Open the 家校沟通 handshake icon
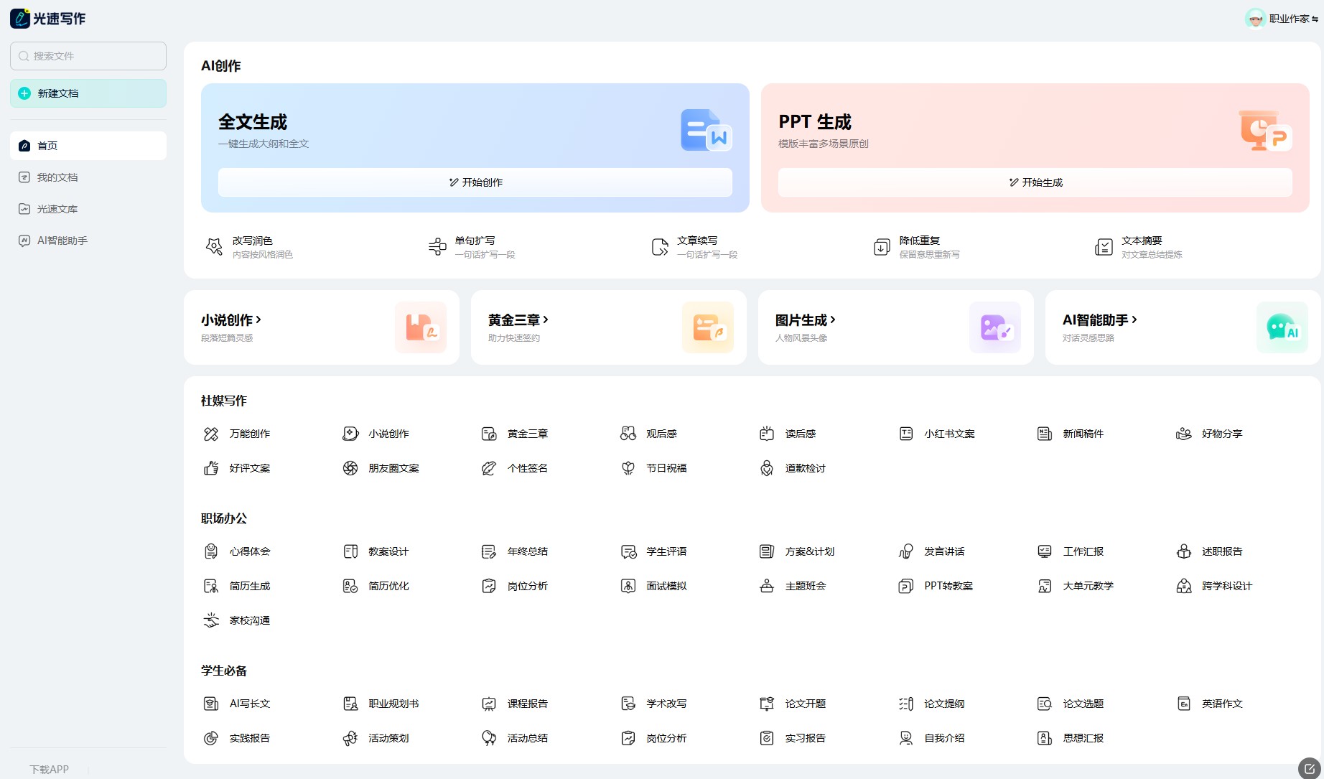1324x779 pixels. coord(211,620)
